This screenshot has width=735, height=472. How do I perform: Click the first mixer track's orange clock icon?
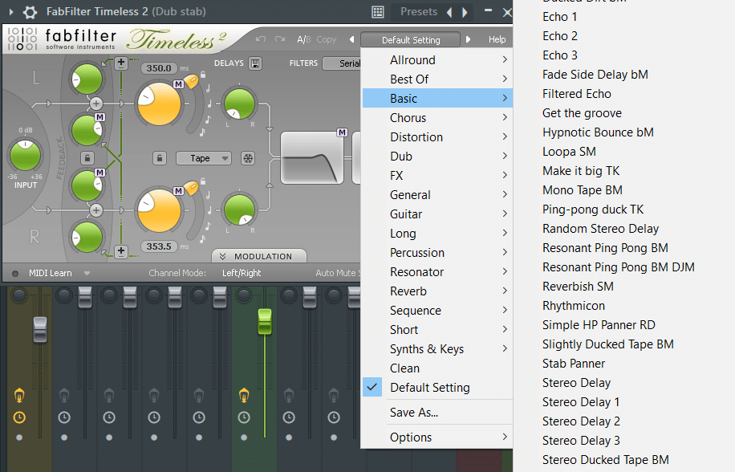pos(19,417)
